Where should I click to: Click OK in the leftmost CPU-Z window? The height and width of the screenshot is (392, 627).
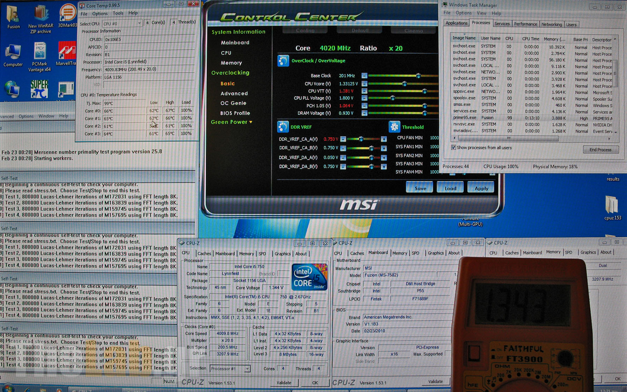click(x=315, y=382)
